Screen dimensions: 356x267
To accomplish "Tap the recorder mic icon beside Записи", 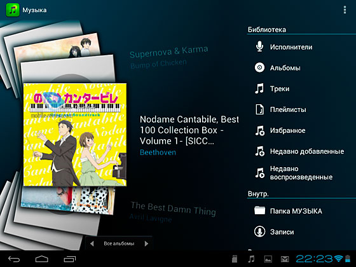I will (259, 231).
